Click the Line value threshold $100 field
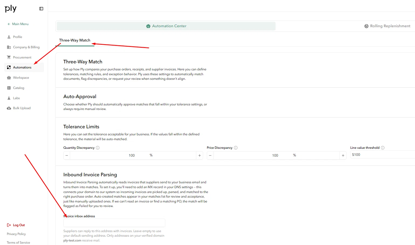The image size is (415, 245). click(x=382, y=155)
